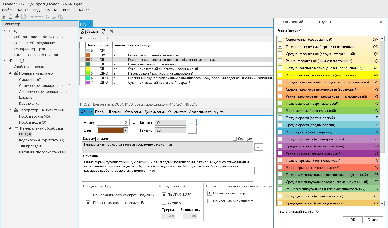Collapse the 1-14_1 root tree node
This screenshot has height=228, width=388.
(x=5, y=30)
